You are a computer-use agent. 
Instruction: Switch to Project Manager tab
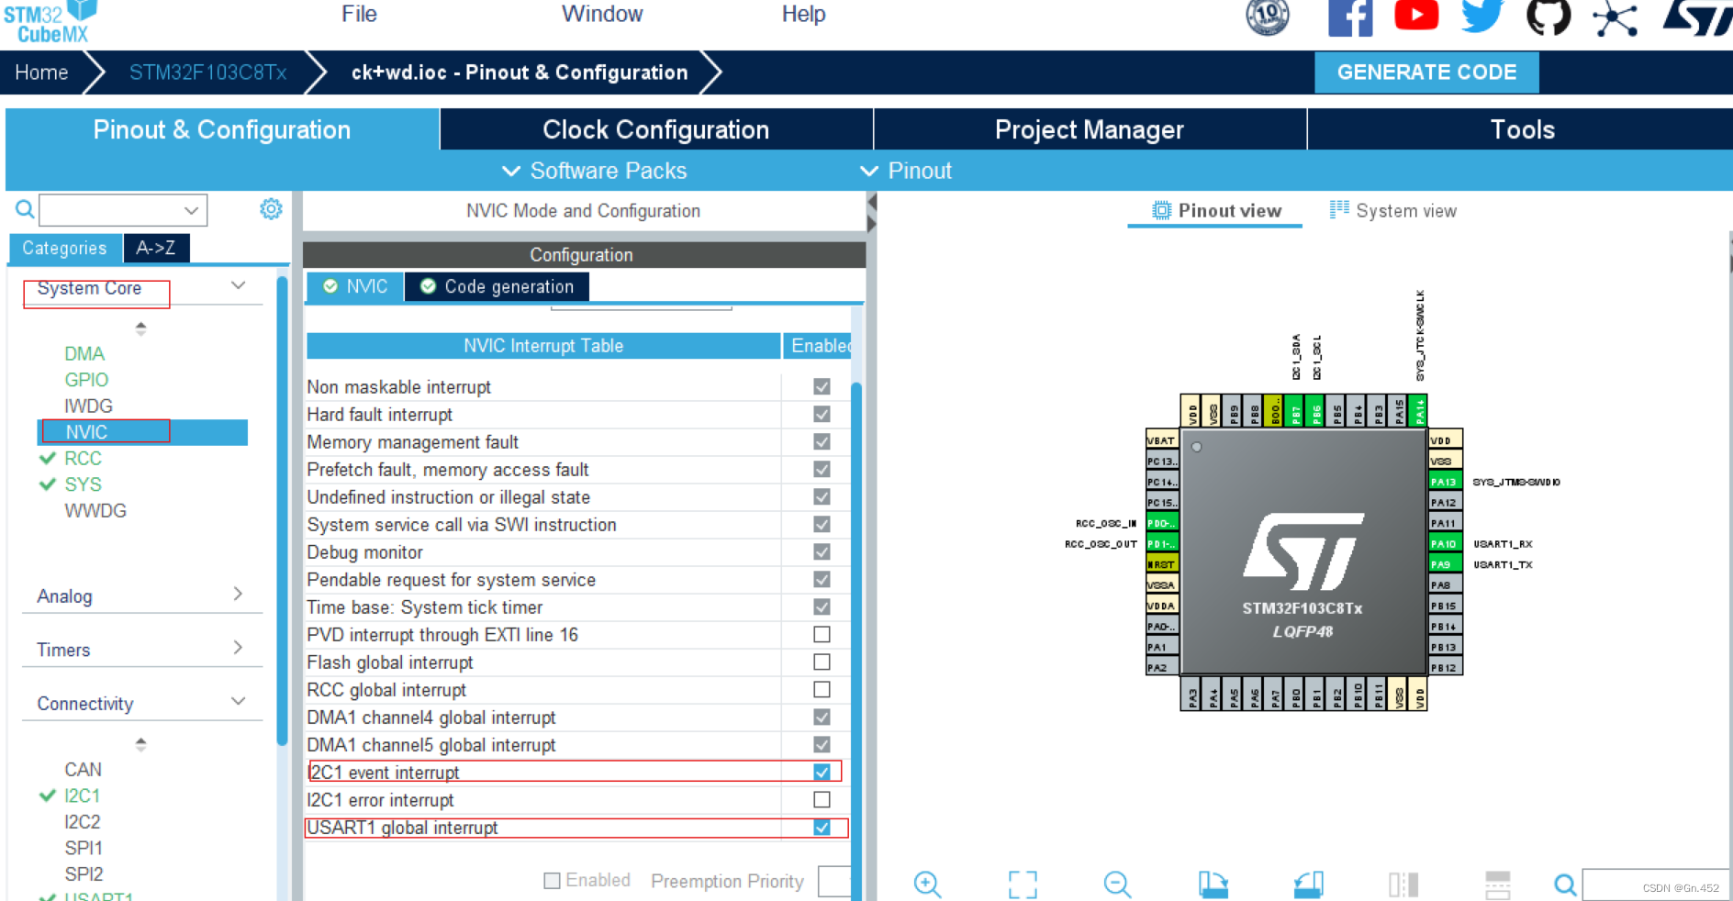point(1090,129)
